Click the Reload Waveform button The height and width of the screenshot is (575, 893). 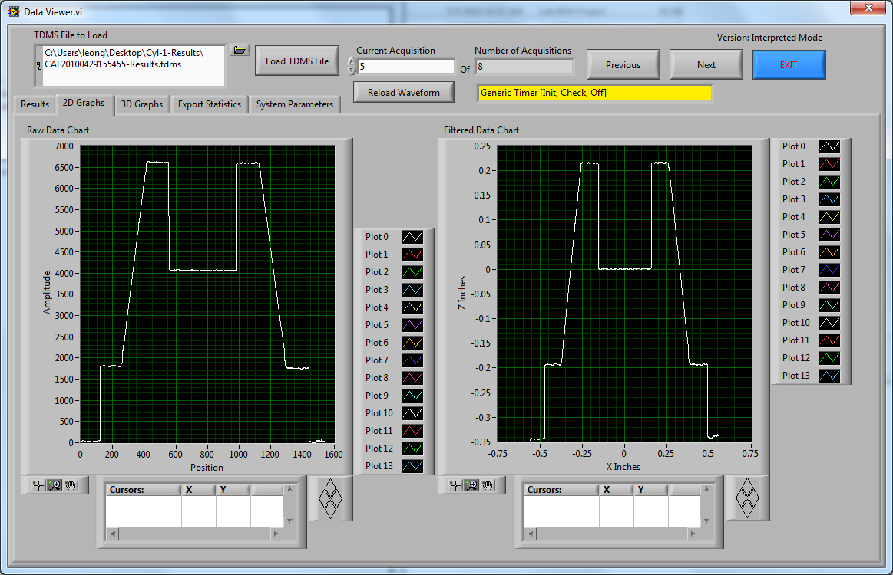404,92
